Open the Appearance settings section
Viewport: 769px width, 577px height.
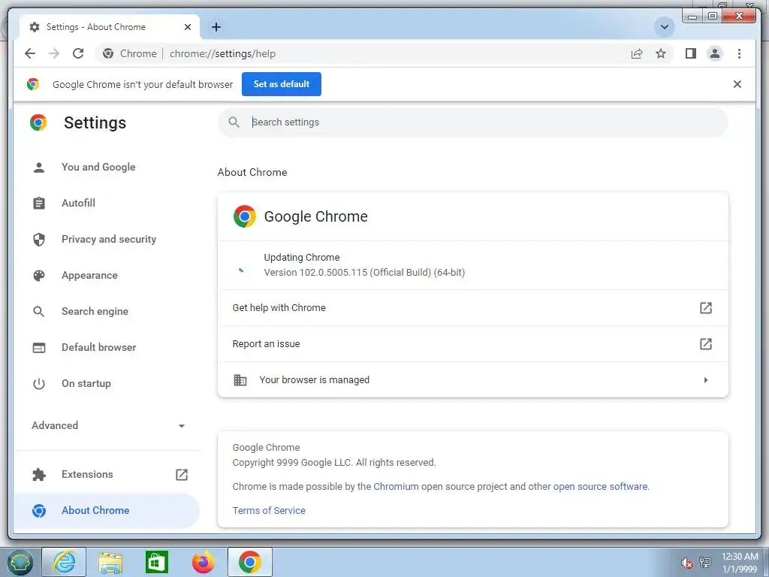click(x=108, y=275)
